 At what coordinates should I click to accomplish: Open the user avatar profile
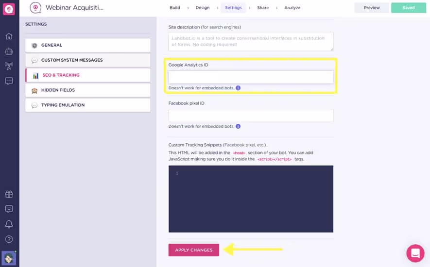coord(9,258)
